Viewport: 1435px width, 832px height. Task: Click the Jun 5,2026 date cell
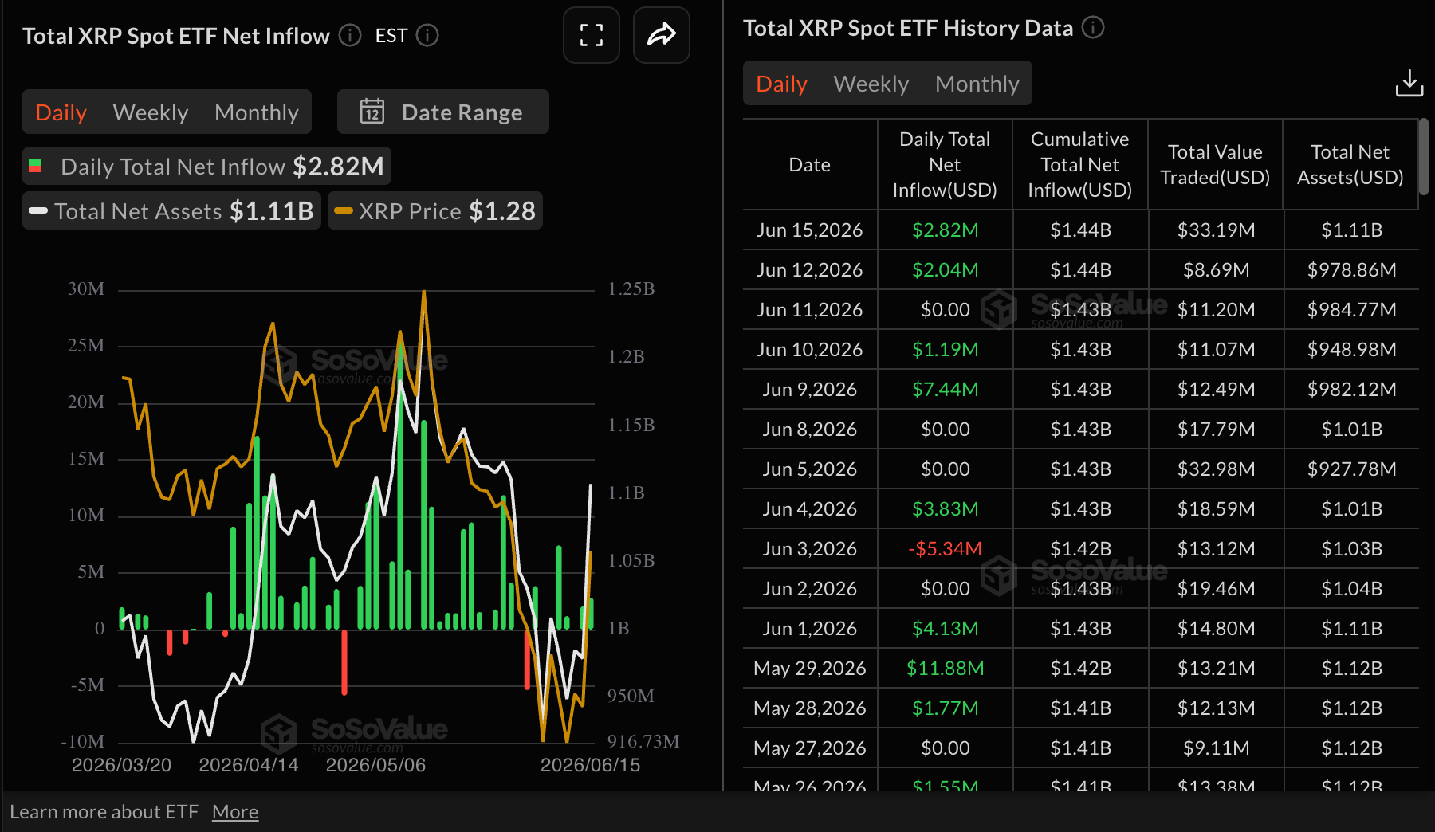(x=810, y=469)
